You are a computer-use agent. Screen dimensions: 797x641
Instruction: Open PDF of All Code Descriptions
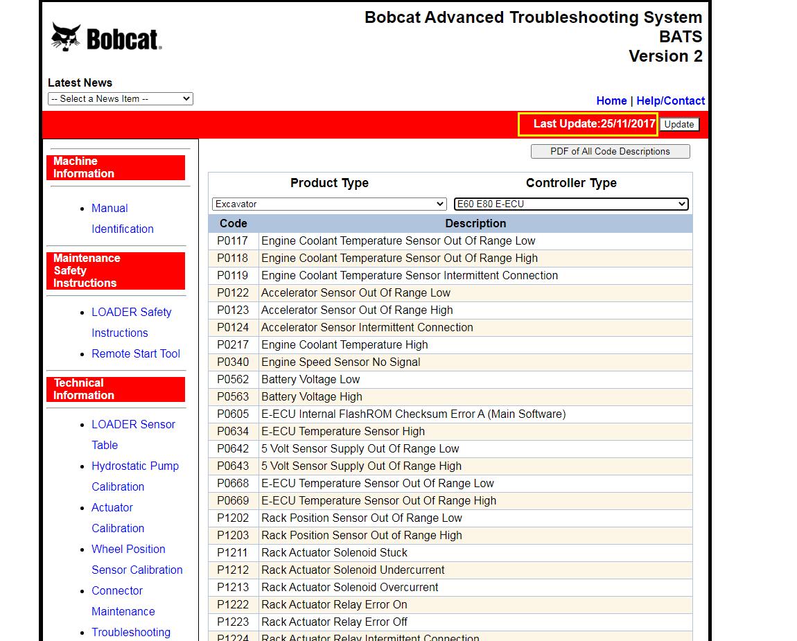(610, 152)
